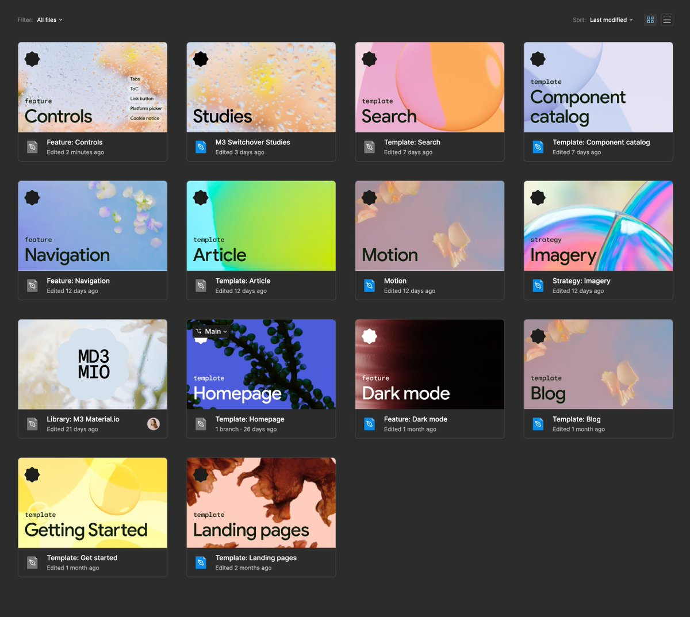This screenshot has height=617, width=690.
Task: Click the blue file icon on Template: Search card
Action: click(369, 147)
